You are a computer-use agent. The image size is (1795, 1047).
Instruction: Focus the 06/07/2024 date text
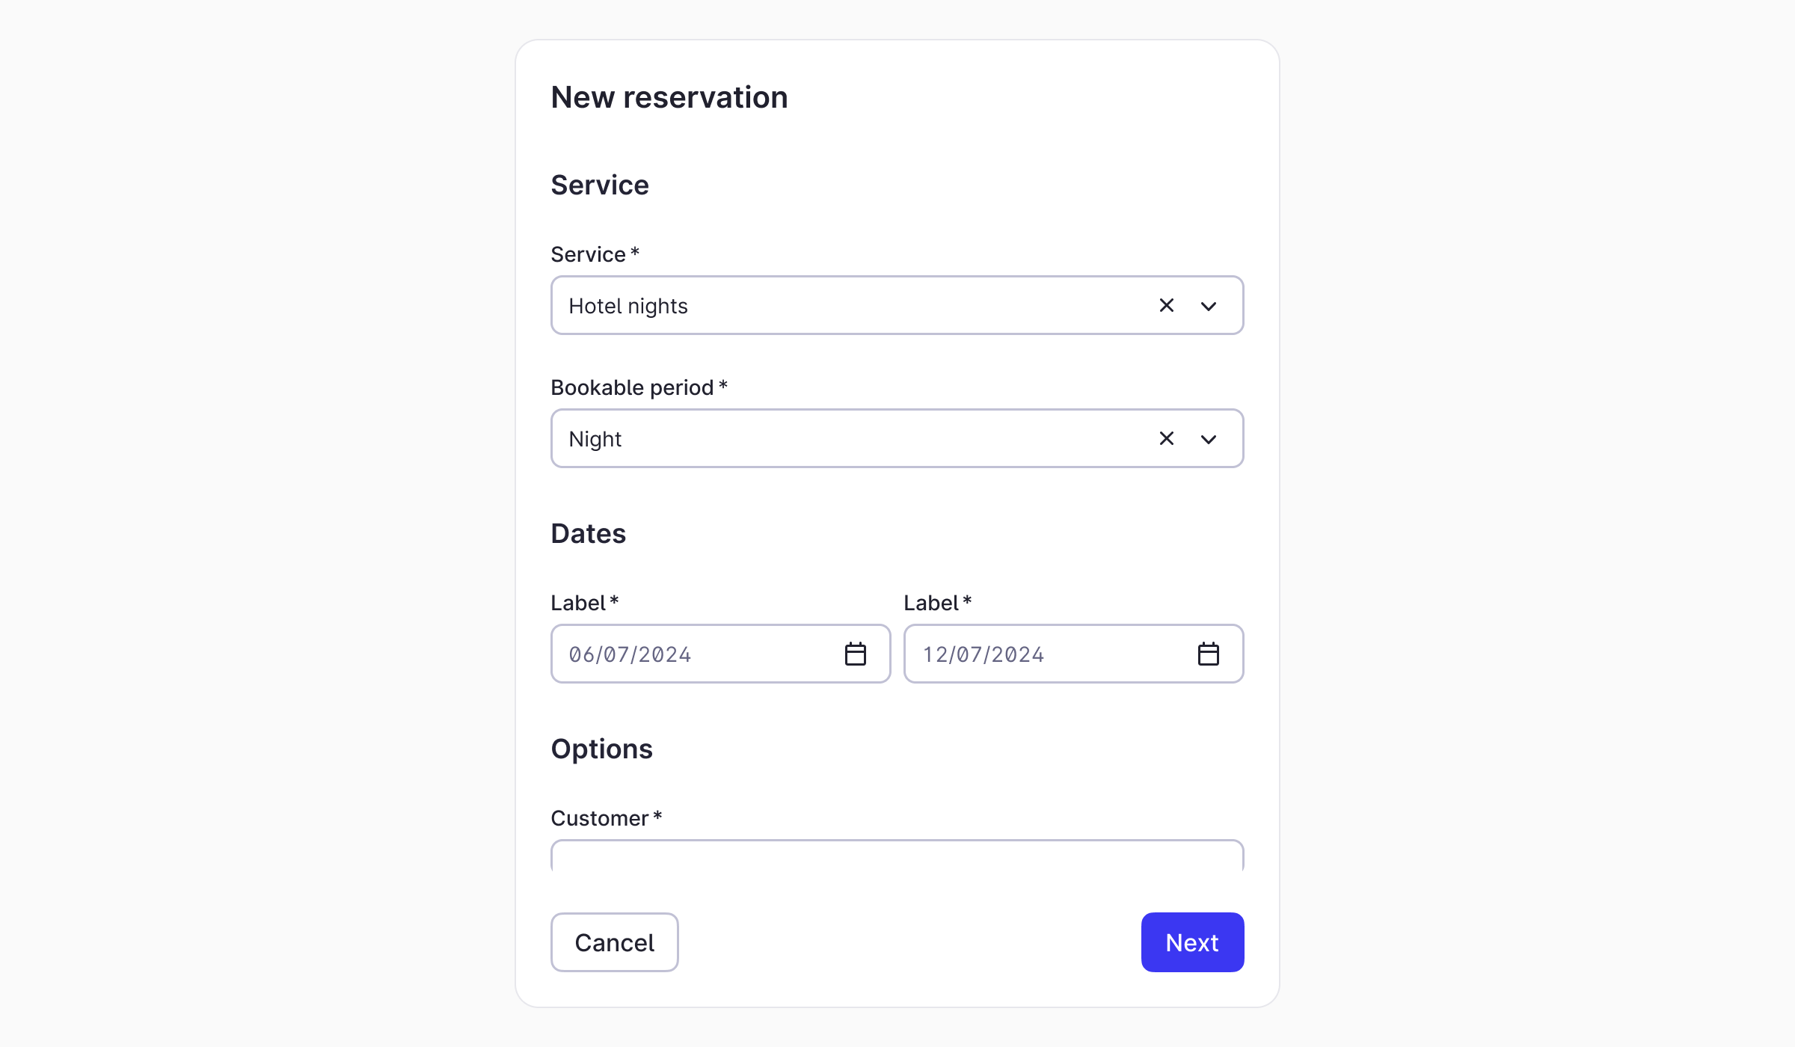coord(630,654)
